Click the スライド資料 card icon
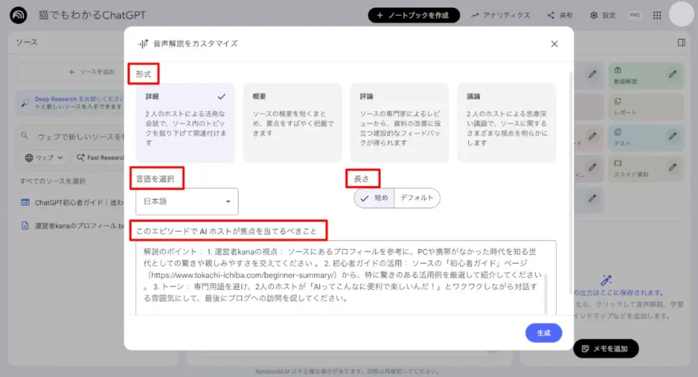Viewport: 698px width, 377px height. coord(618,164)
